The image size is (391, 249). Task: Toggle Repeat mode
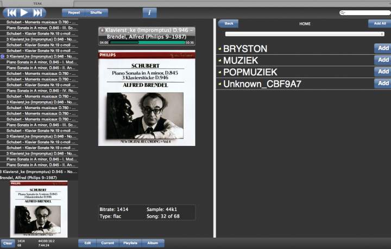click(73, 12)
